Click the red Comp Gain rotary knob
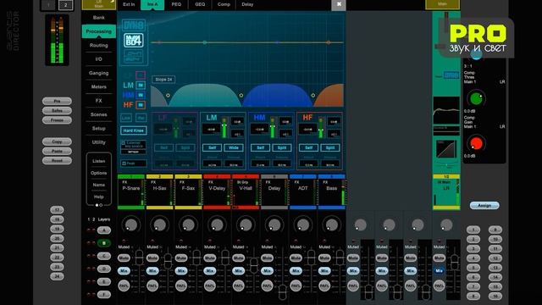This screenshot has height=305, width=542. 476,143
